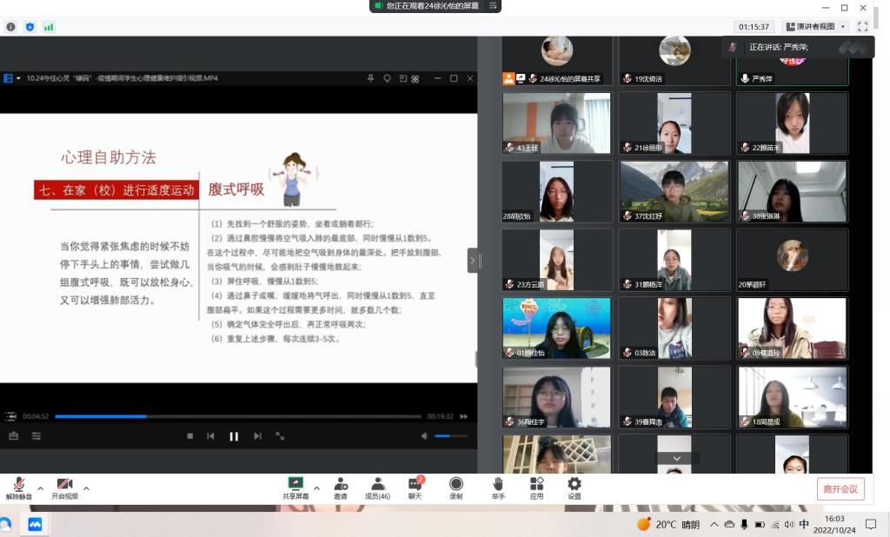
Task: Start recording with 录制 icon
Action: [x=456, y=486]
